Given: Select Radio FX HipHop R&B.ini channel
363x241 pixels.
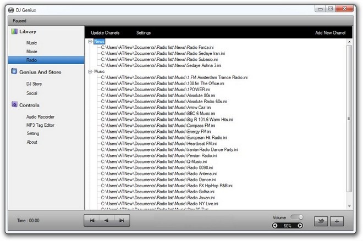Looking at the screenshot, I should [167, 186].
